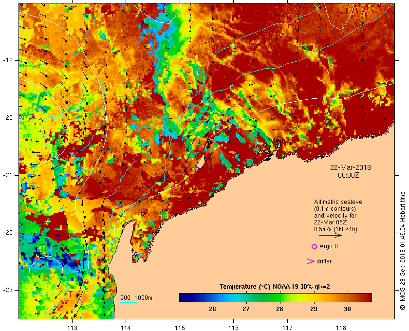Click the longitude axis label '118'
Screen dimensions: 409x331
tap(341, 328)
